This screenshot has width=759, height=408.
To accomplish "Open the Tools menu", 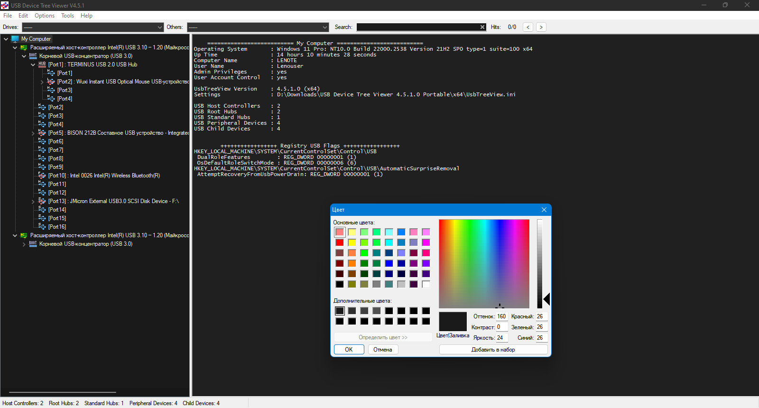I will coord(67,16).
